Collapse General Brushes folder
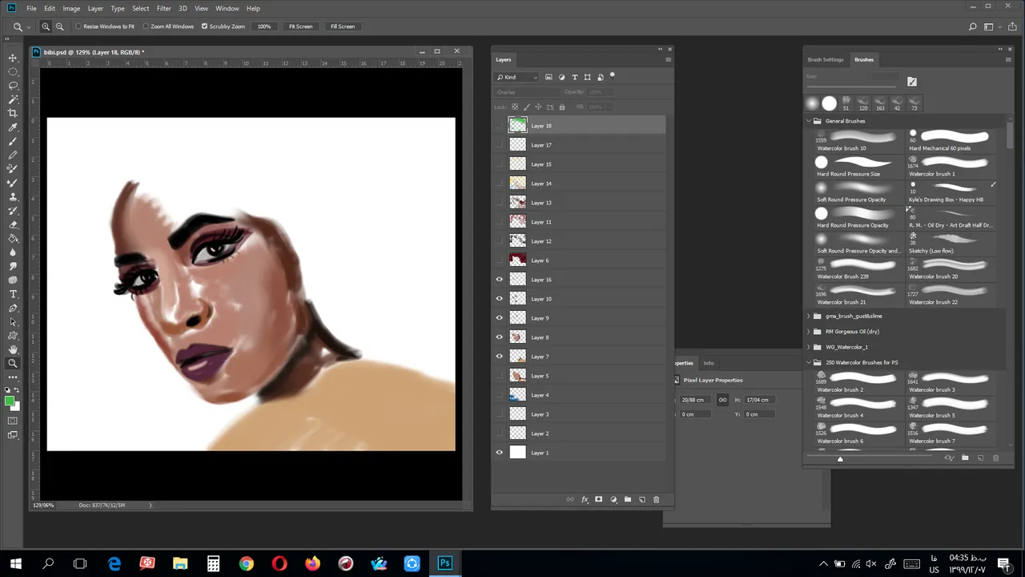Viewport: 1025px width, 577px height. [808, 121]
